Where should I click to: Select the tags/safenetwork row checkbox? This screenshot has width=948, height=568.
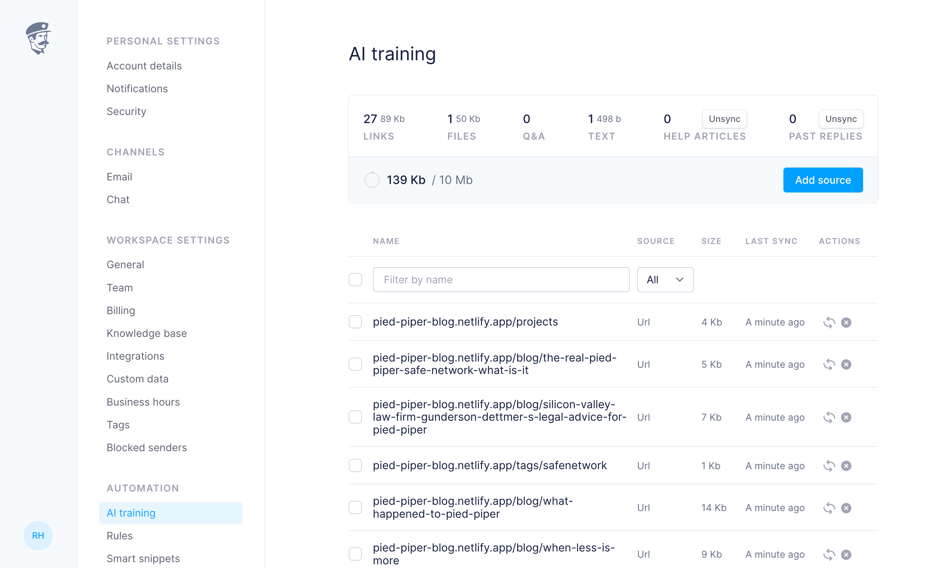pyautogui.click(x=355, y=466)
